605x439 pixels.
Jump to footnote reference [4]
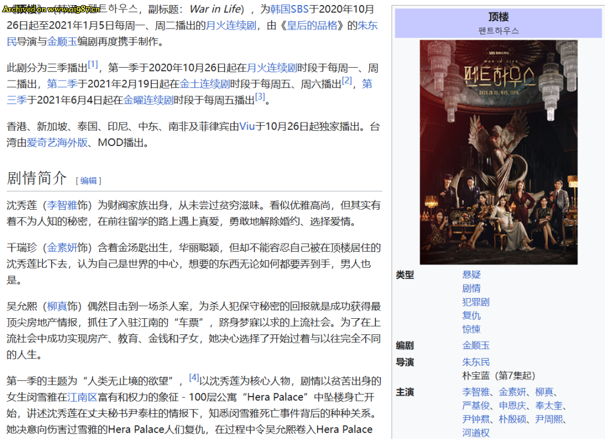coord(194,377)
